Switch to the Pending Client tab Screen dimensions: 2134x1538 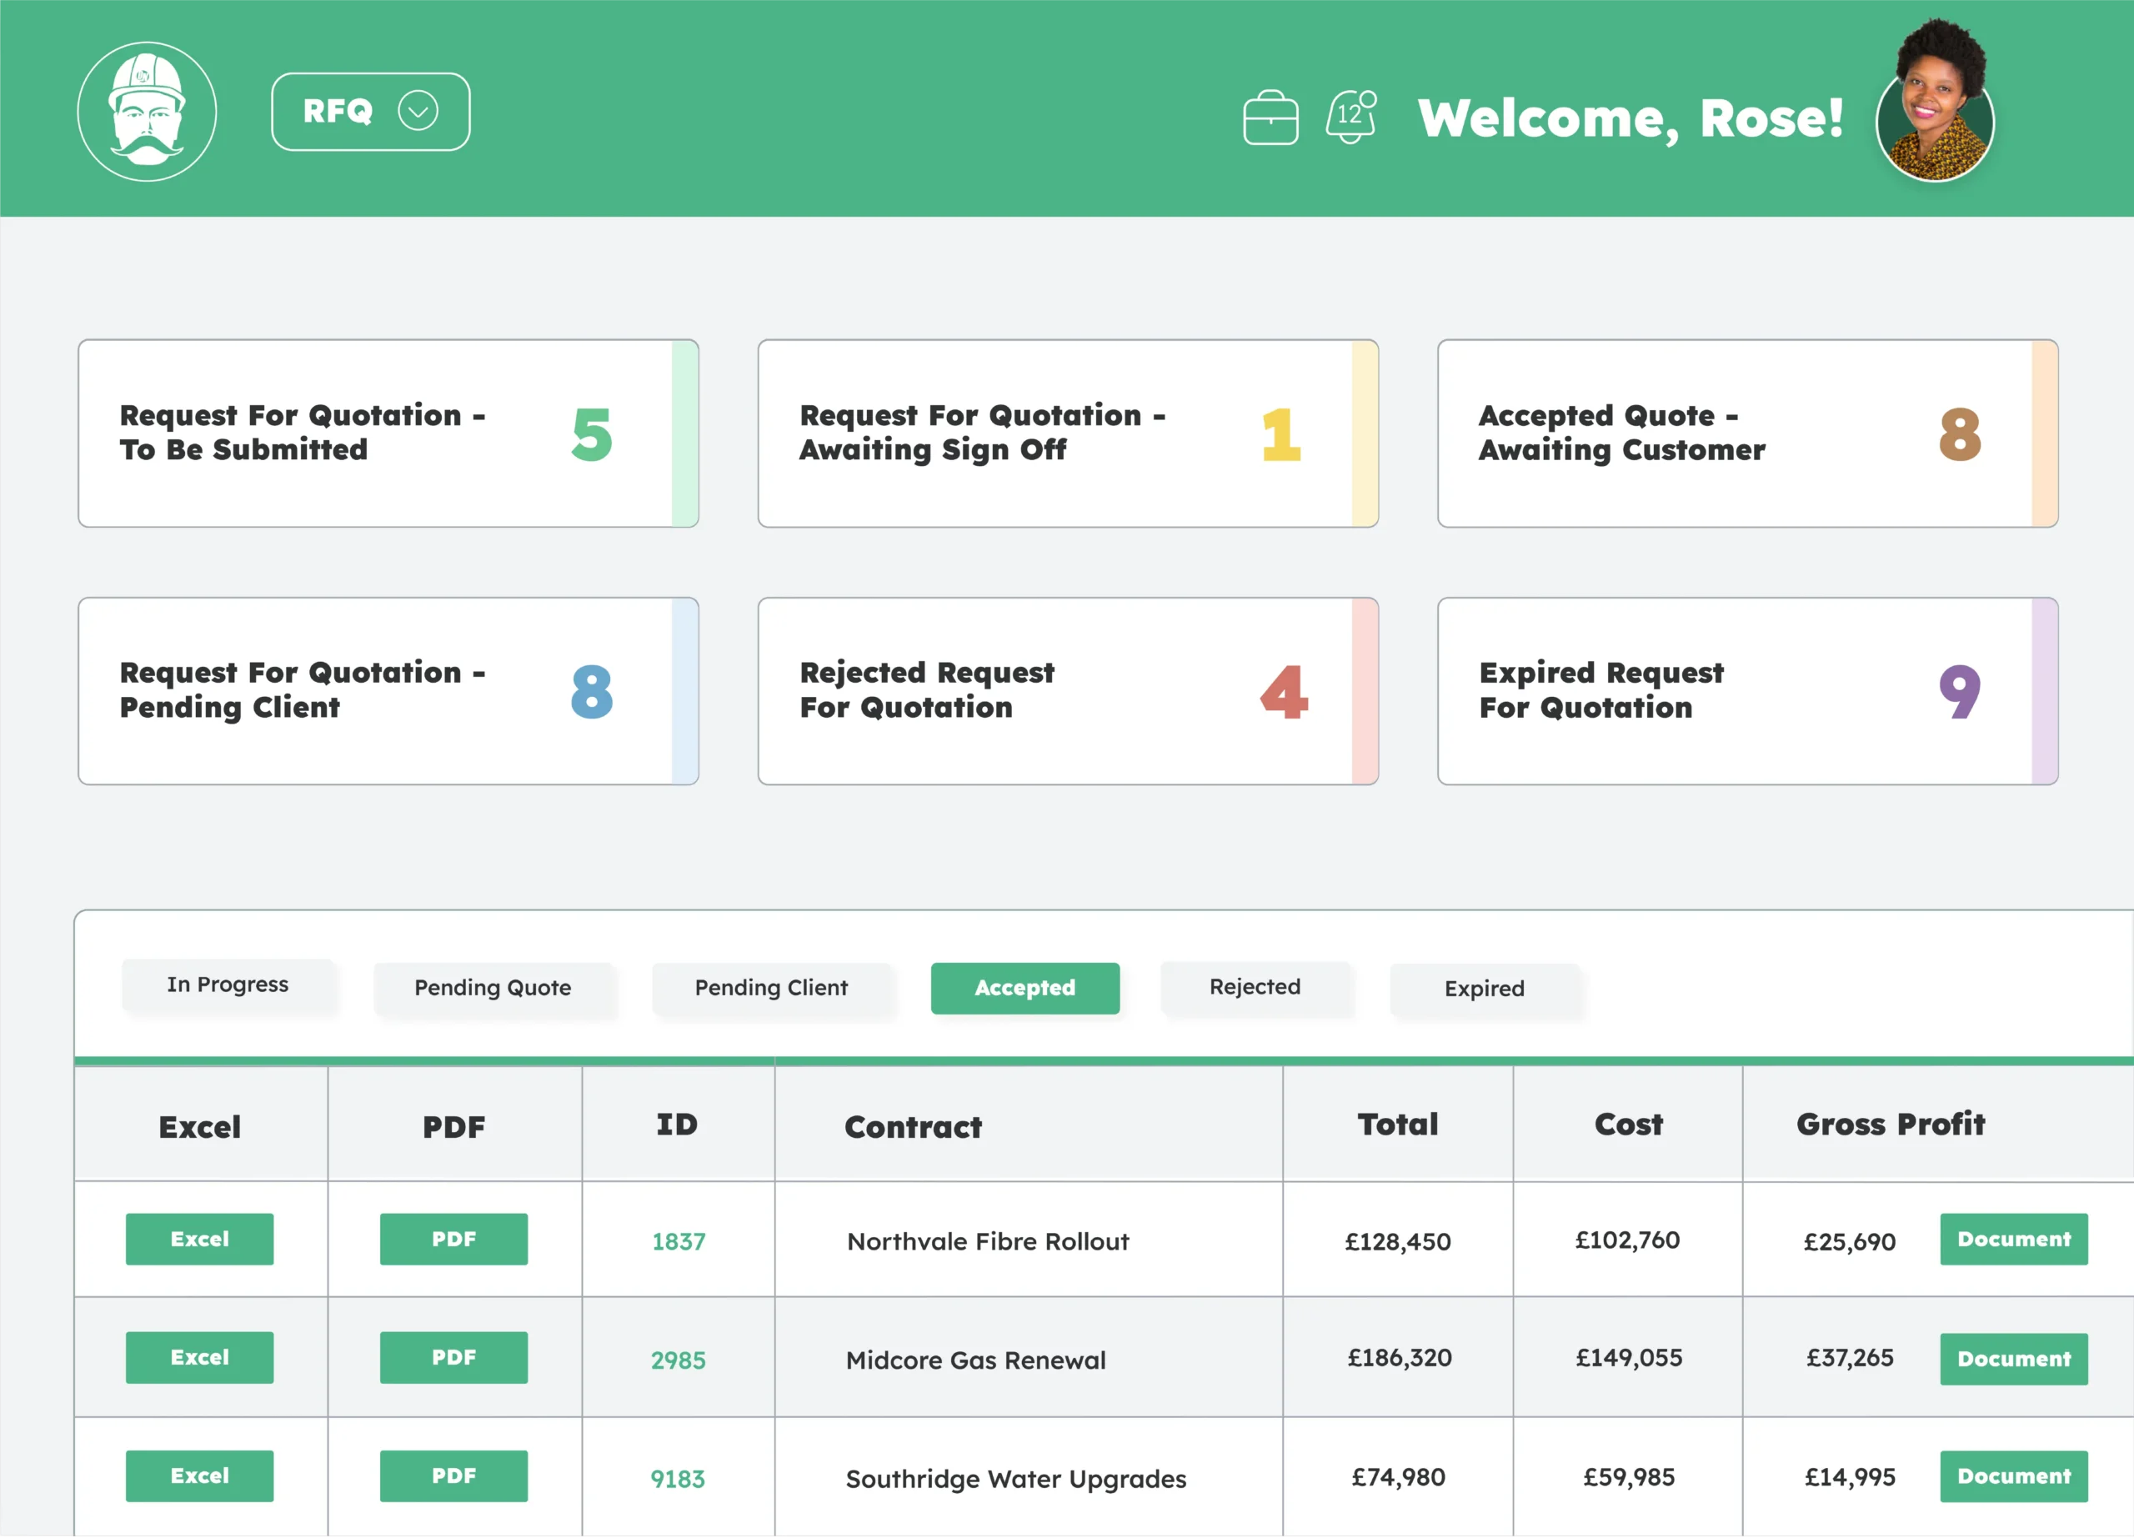(772, 988)
